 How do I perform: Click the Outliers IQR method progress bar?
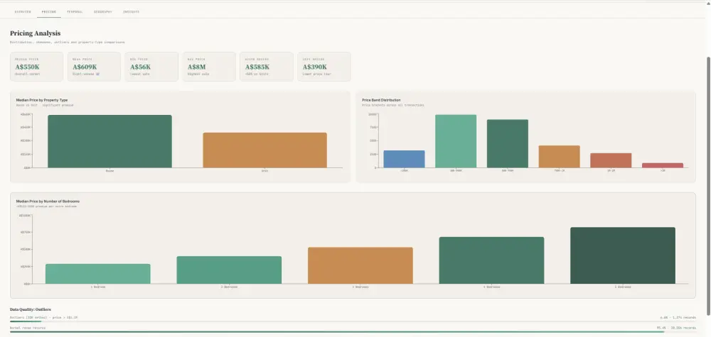(x=353, y=321)
